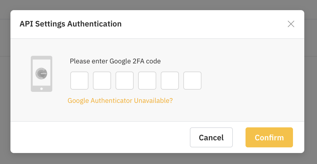317x164 pixels.
Task: Click the Please enter Google 2FA code label
Action: 115,61
